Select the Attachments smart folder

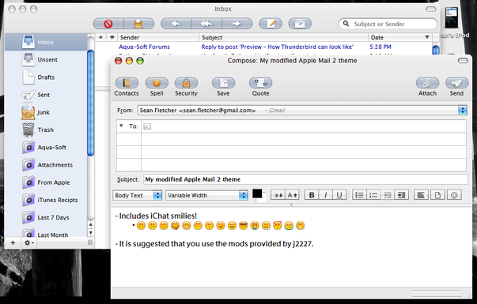(x=46, y=165)
